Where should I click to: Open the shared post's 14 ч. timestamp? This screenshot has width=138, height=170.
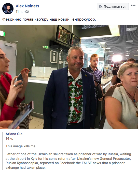coord(9,138)
